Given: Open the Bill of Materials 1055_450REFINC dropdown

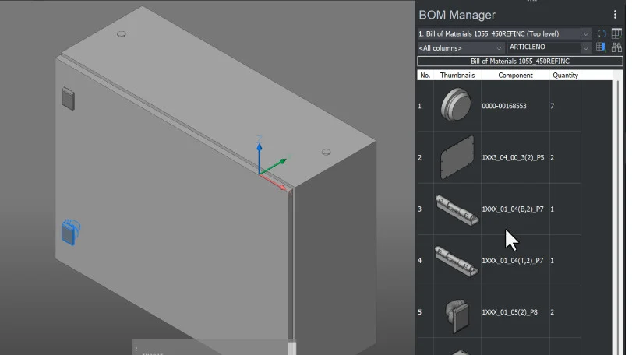Looking at the screenshot, I should (x=585, y=34).
